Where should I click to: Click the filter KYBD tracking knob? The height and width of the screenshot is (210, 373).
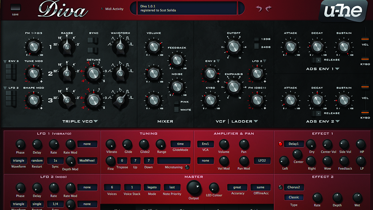(210, 100)
